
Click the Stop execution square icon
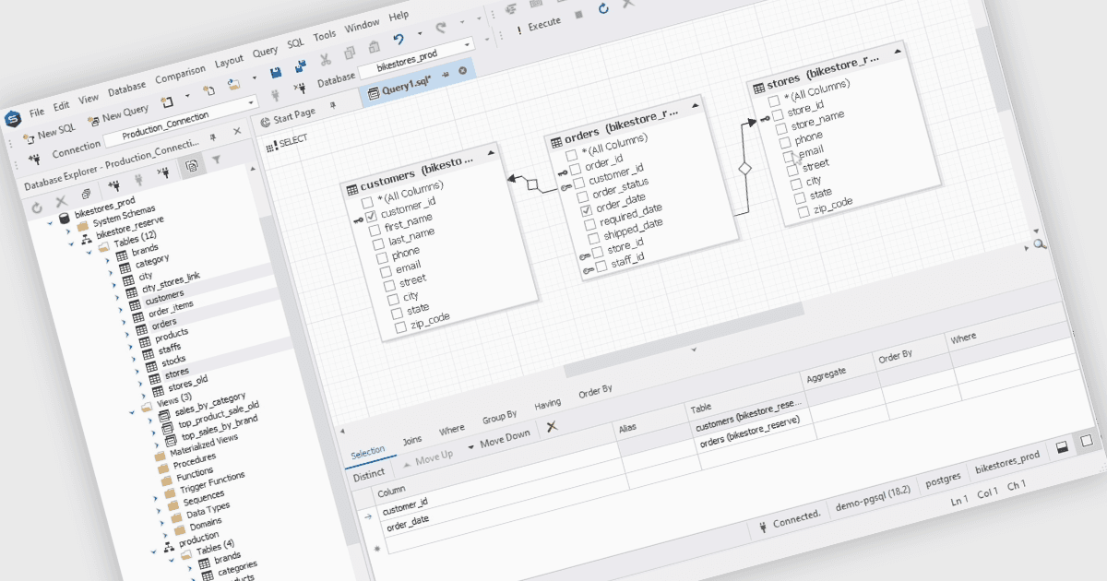tap(578, 15)
